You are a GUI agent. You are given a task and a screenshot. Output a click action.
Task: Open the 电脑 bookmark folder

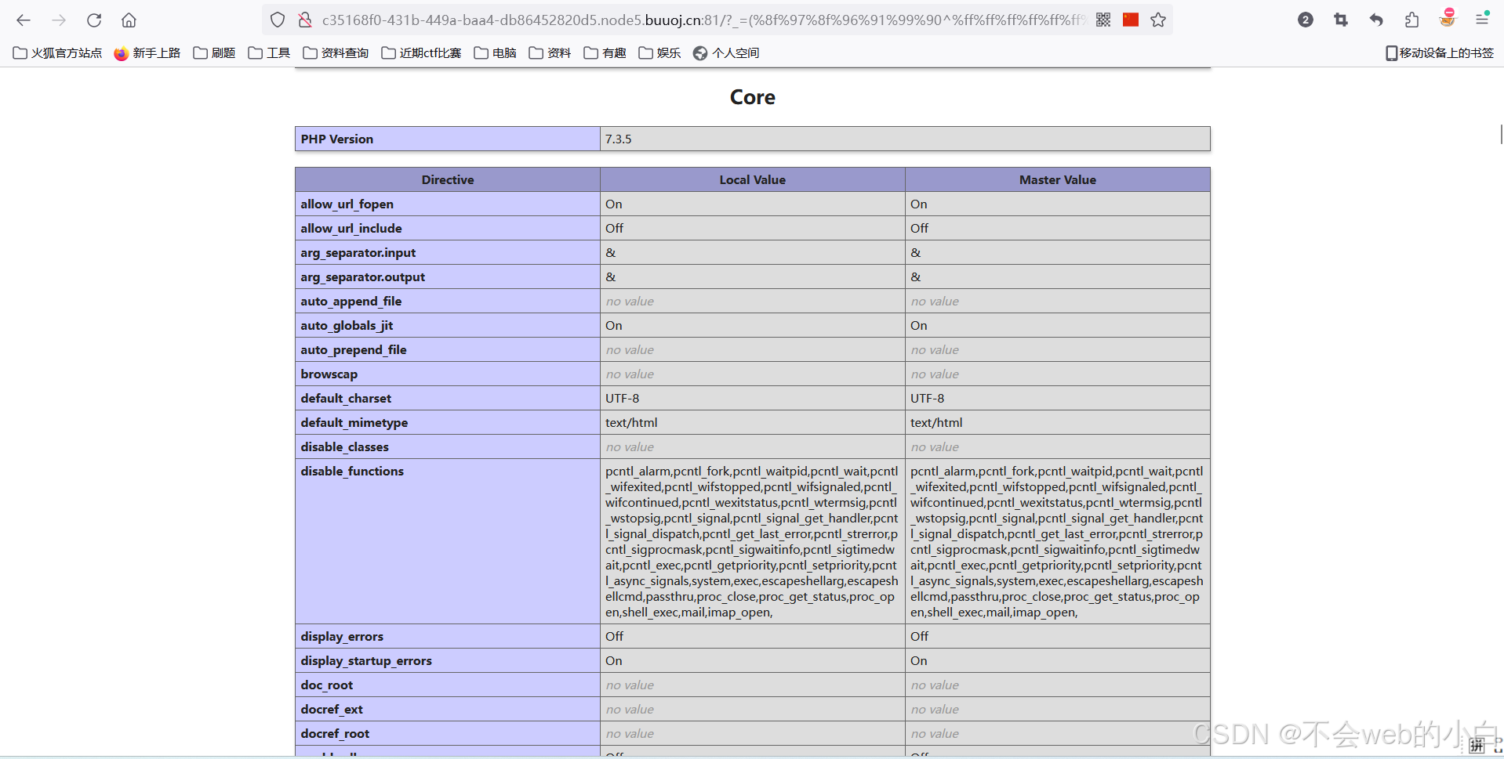(496, 53)
